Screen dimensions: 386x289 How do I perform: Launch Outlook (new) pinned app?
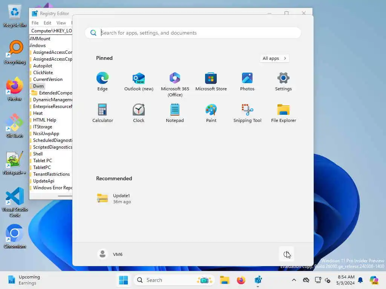click(139, 82)
